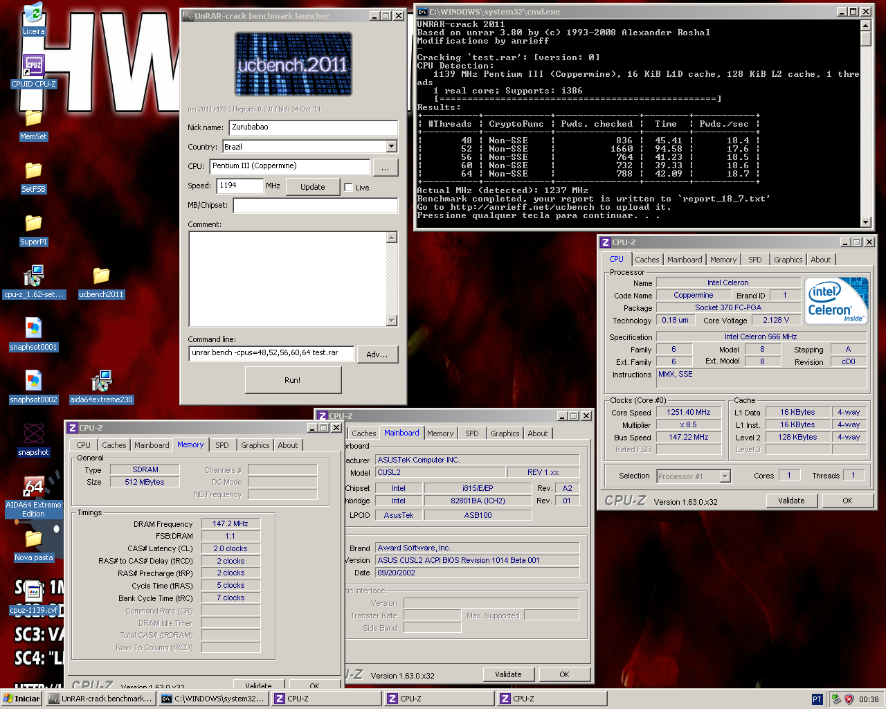
Task: Open Graphics tab in Mainboard CPU-Z window
Action: [x=505, y=433]
